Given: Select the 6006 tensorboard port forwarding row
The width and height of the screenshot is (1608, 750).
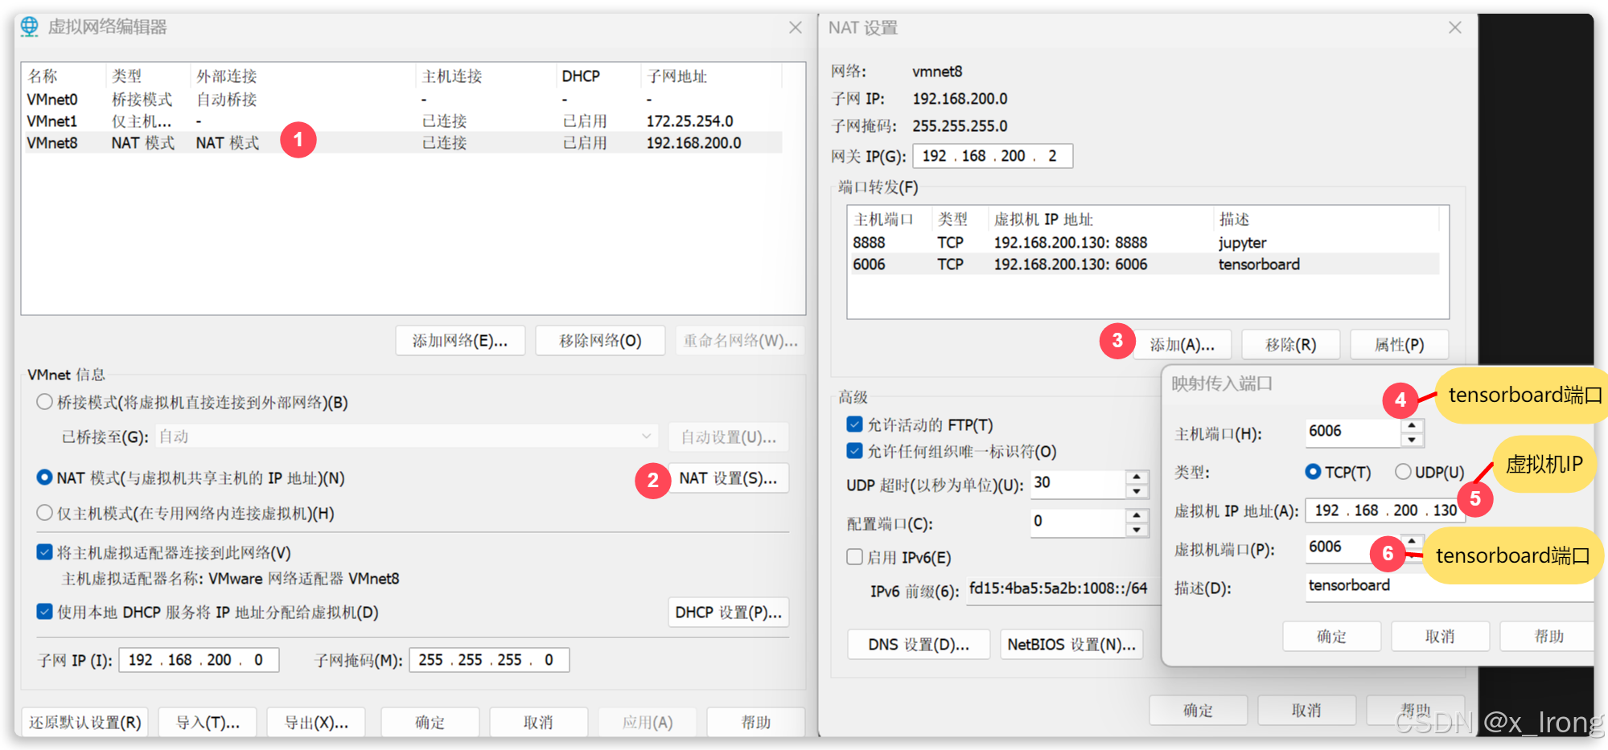Looking at the screenshot, I should (x=1145, y=264).
